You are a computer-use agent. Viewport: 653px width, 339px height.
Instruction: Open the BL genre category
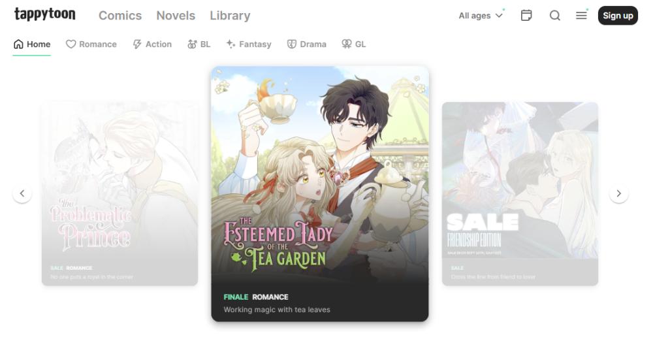coord(199,44)
